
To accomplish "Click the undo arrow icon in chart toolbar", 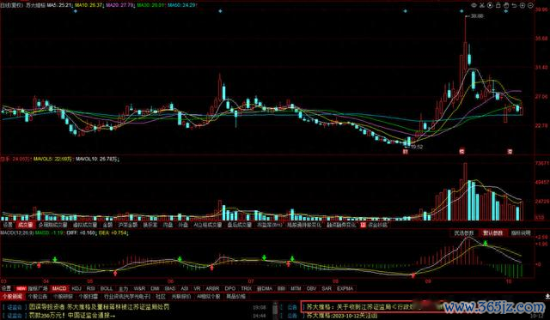I will (x=514, y=5).
